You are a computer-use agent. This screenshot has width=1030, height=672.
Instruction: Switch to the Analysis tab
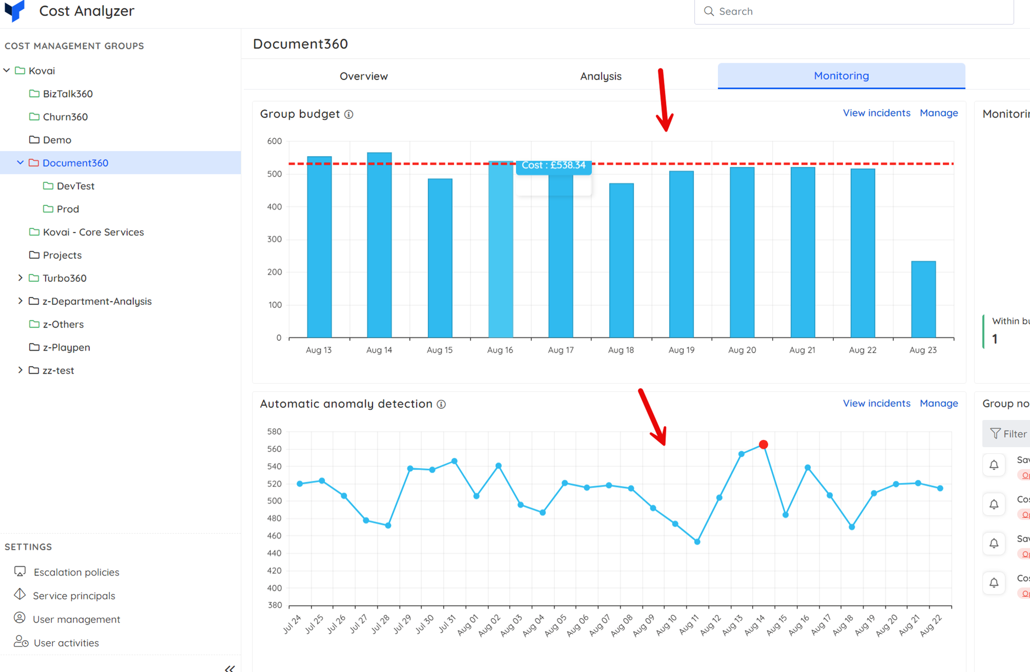click(601, 76)
